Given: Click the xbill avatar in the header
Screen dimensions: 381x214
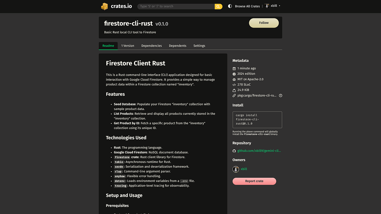Looking at the screenshot, I should point(267,6).
